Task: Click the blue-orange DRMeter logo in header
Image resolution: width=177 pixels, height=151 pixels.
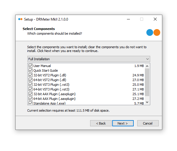Action: [153, 32]
